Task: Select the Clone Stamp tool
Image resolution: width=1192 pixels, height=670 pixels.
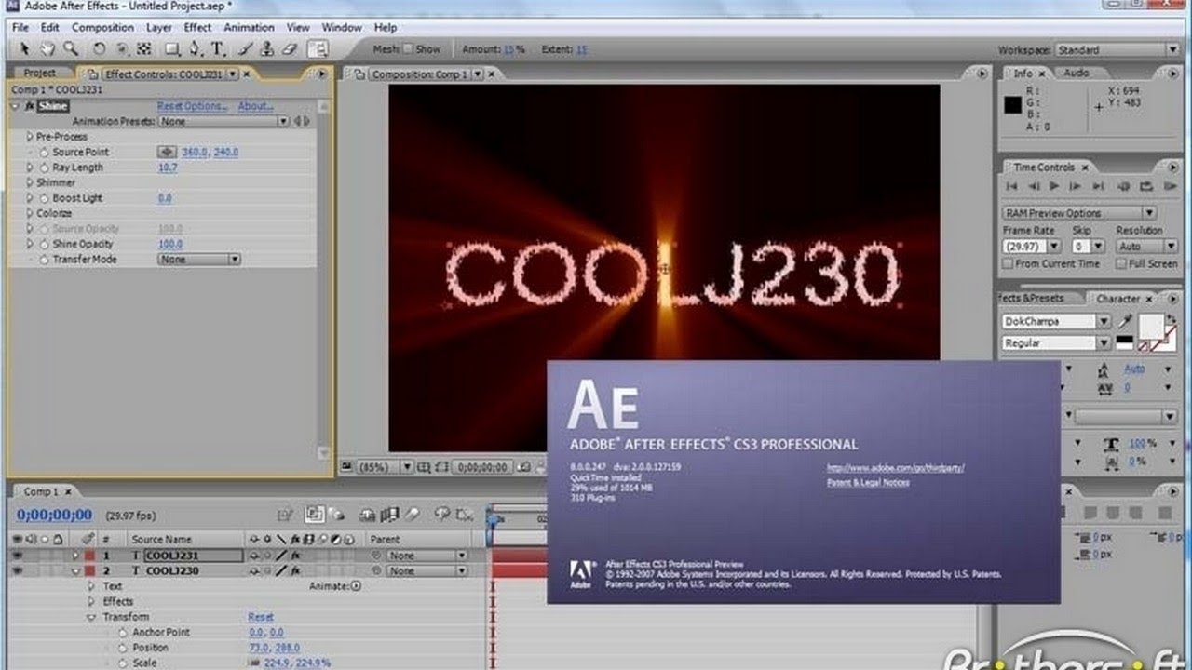Action: click(x=267, y=49)
